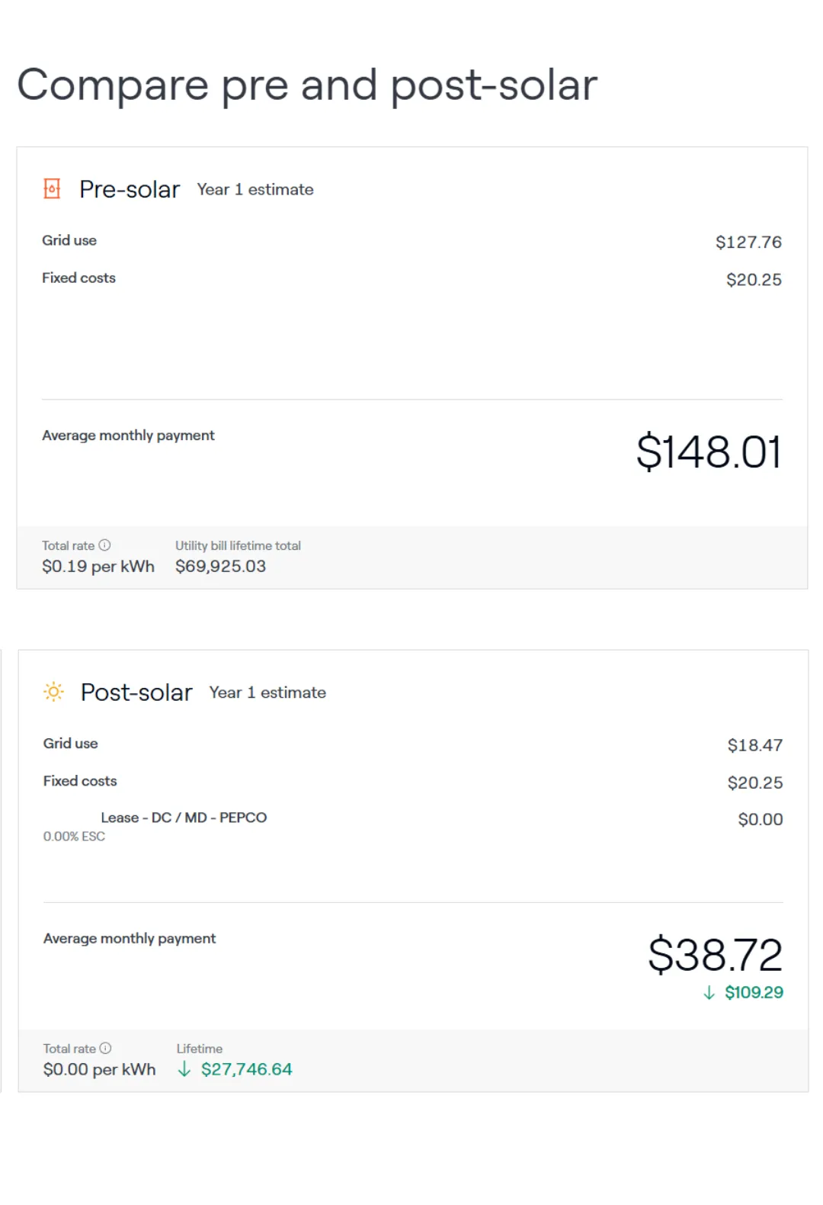
Task: Click the Compare pre and post-solar title
Action: click(x=307, y=85)
